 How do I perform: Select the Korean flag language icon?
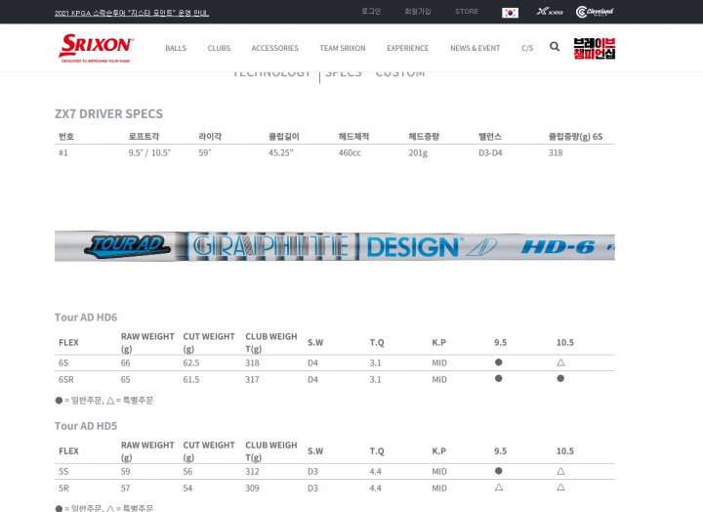click(x=510, y=12)
